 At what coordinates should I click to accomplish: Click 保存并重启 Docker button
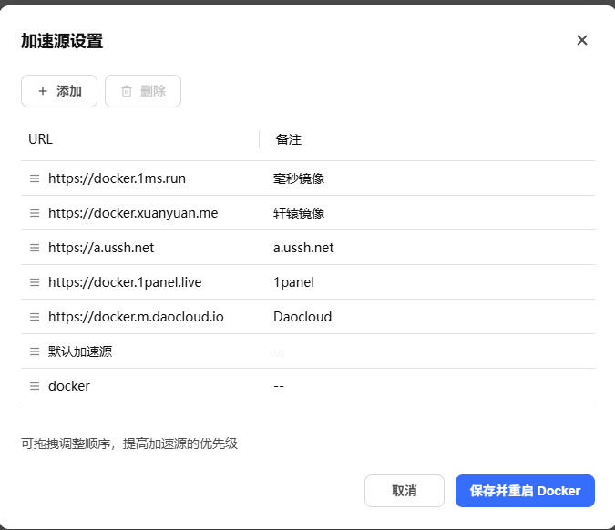(525, 491)
